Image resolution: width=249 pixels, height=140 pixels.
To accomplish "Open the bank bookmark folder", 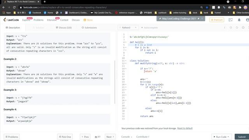I will 204,13.
